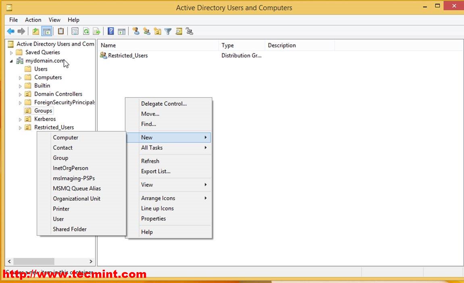Sort list by the Name column header

click(157, 45)
